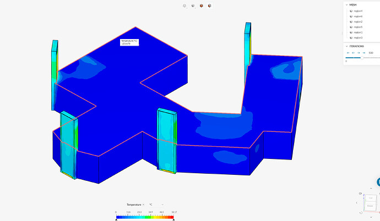Viewport: 380px width, 221px height.
Task: Click the mesh icon beside region6
Action: [351, 16]
